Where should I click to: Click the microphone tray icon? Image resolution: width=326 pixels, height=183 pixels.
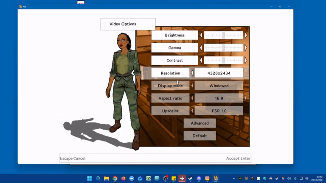tap(295, 178)
